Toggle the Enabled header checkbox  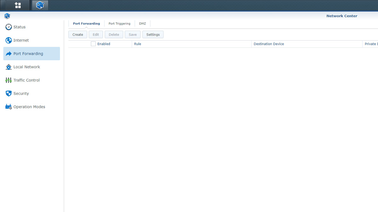tap(93, 44)
